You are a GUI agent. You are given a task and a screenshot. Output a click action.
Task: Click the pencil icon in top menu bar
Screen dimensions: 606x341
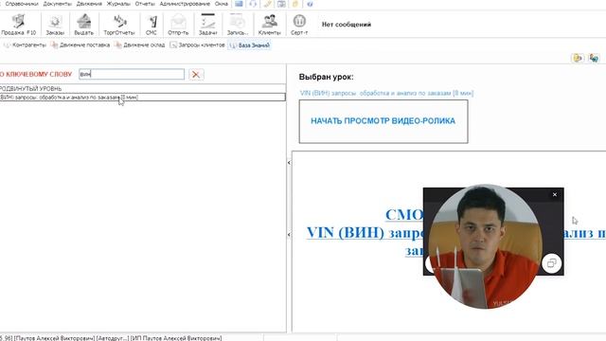coord(267,4)
